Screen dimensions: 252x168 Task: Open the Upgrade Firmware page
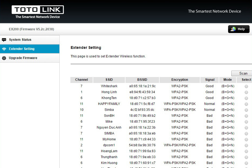point(23,58)
